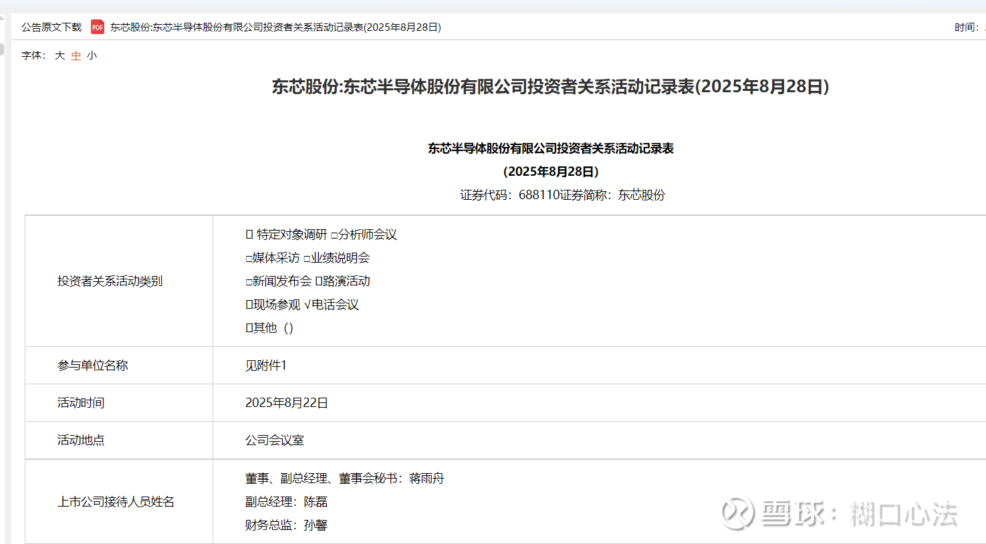Click the 其他 () option
Screen dimensions: 986x544
(269, 328)
